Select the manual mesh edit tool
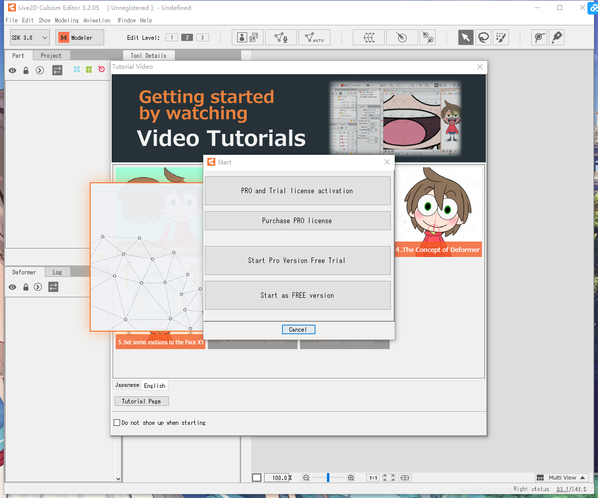Viewport: 598px width, 498px height. [x=281, y=37]
